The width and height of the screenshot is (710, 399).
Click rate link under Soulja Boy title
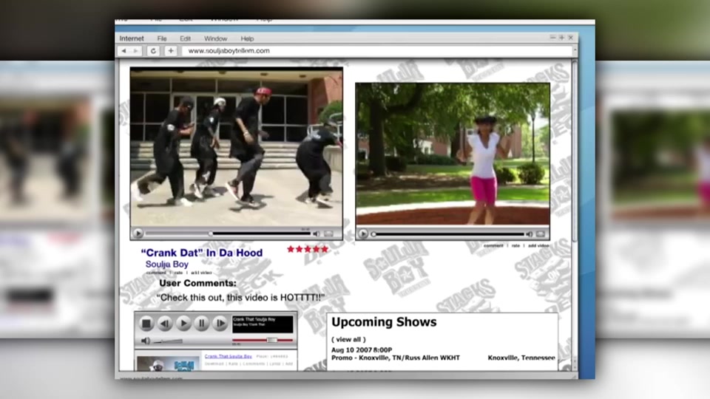178,273
